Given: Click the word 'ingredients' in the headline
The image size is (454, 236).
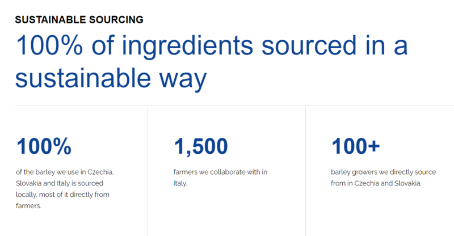Looking at the screenshot, I should click(187, 47).
